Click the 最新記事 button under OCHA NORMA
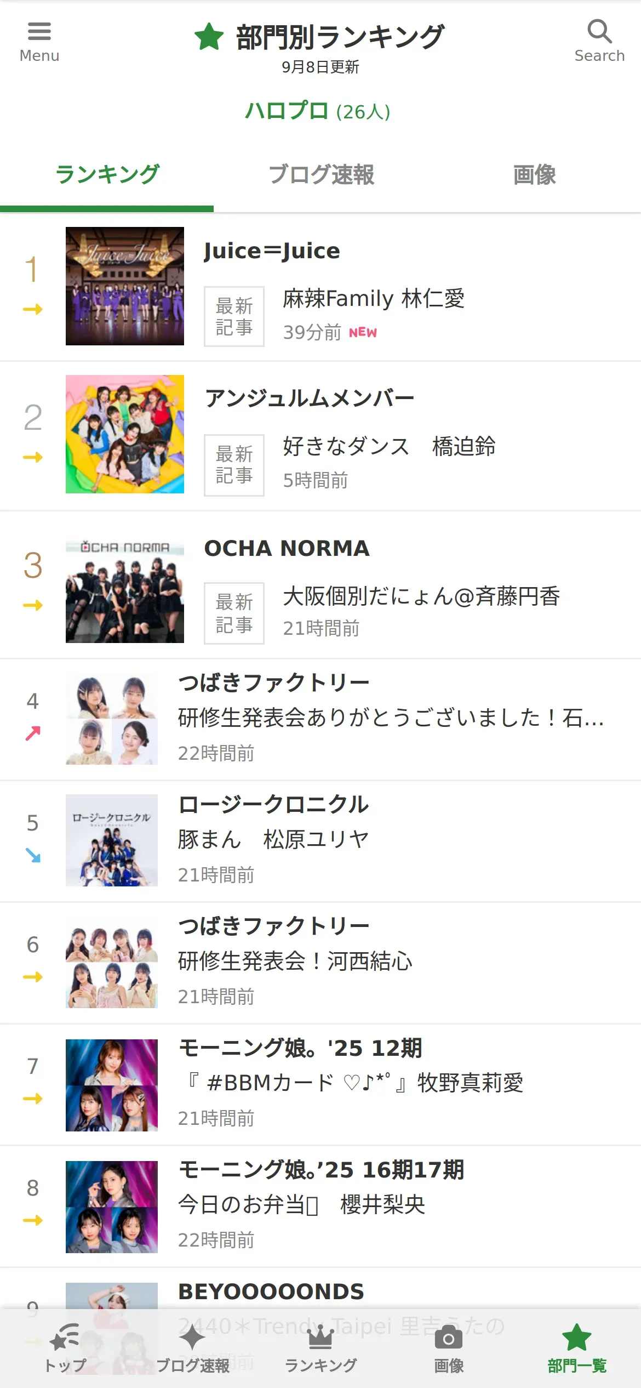The height and width of the screenshot is (1388, 641). tap(234, 613)
